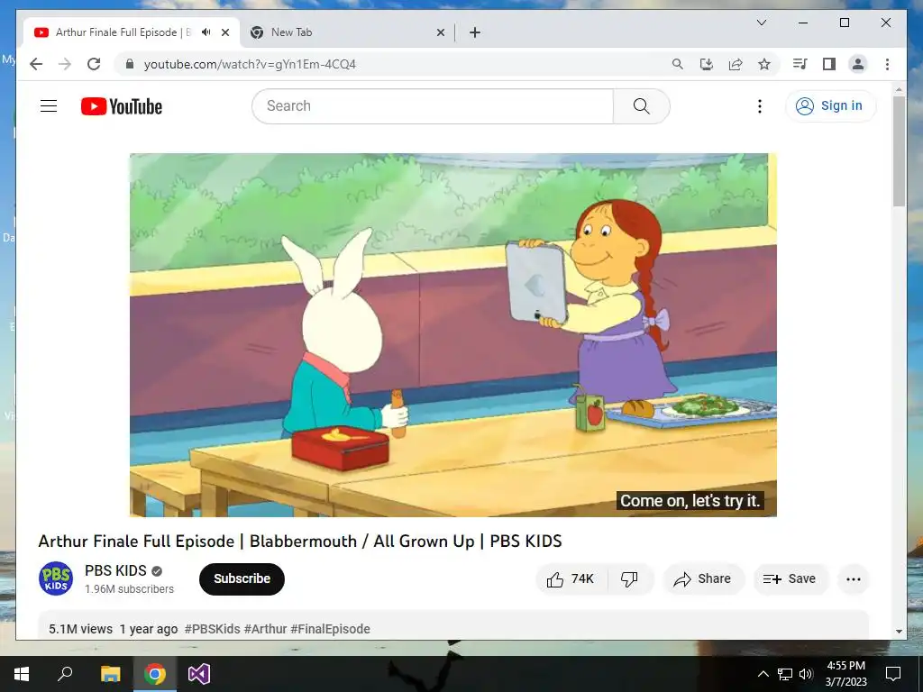This screenshot has height=692, width=923.
Task: Share this page from address bar
Action: 736,64
